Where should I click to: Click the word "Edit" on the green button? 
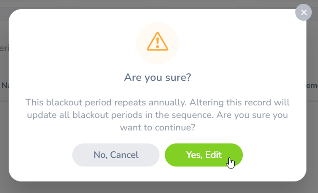point(213,155)
